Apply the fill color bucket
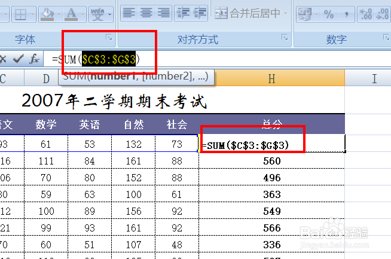Image resolution: width=391 pixels, height=259 pixels. pos(47,14)
